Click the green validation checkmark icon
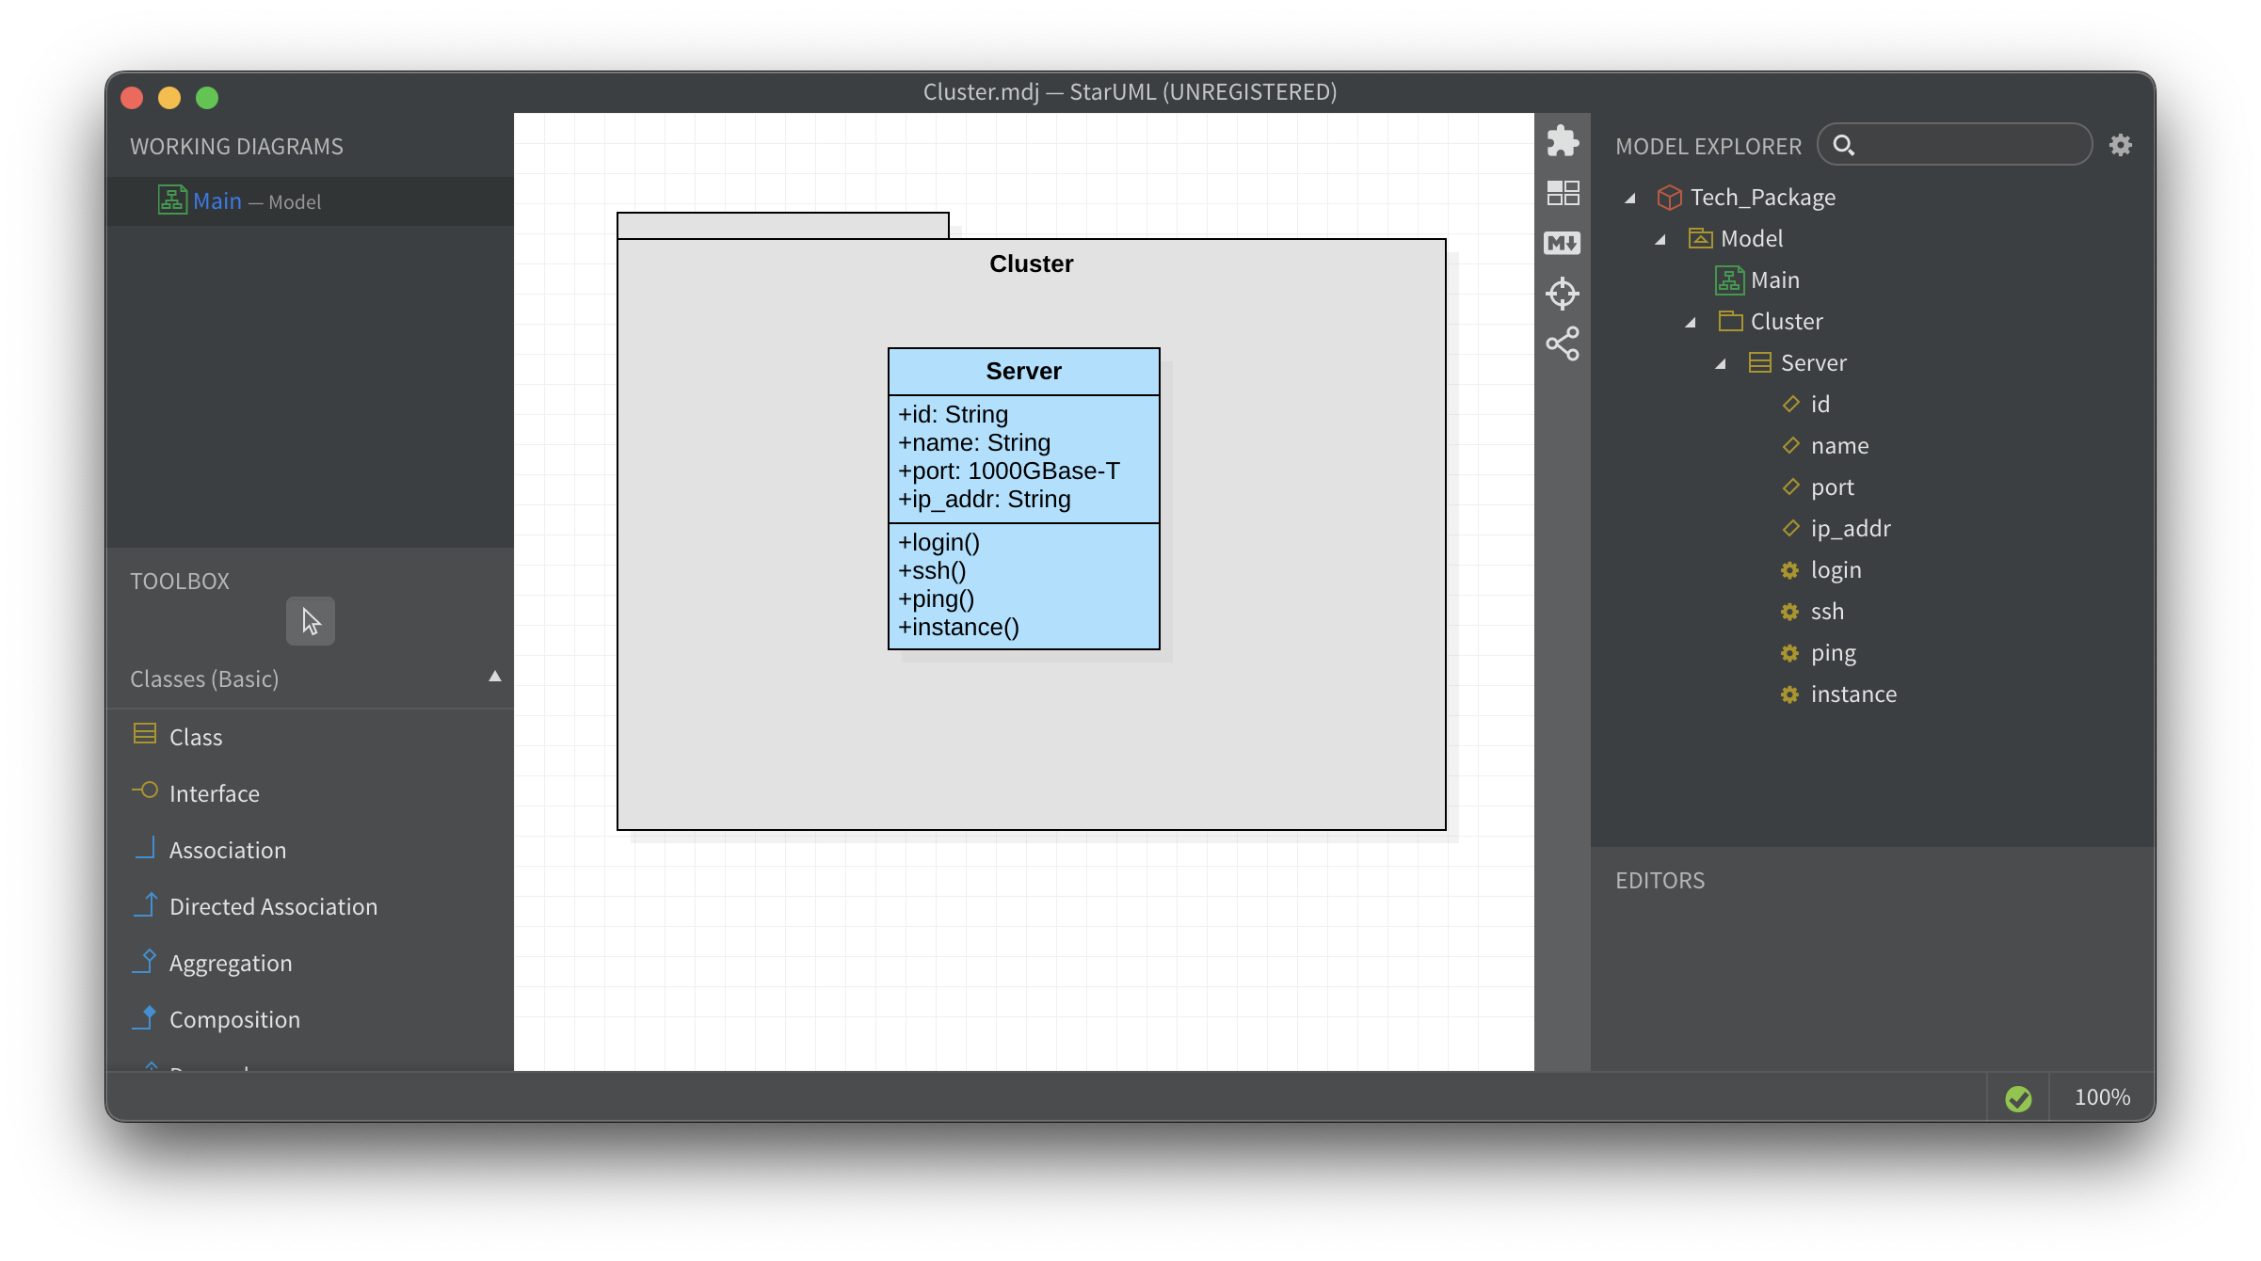The image size is (2261, 1261). 2018,1098
